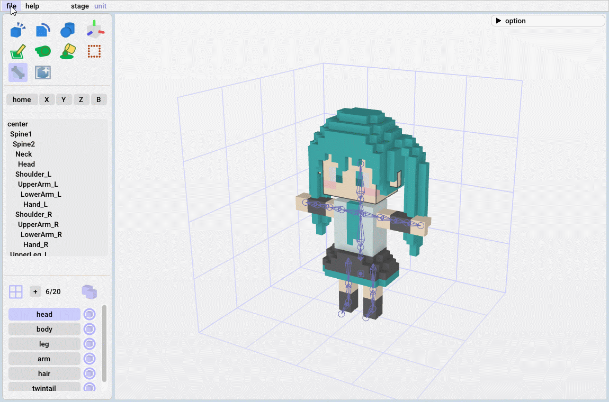Reset view with the home button
Screen dimensions: 609x402
point(22,100)
